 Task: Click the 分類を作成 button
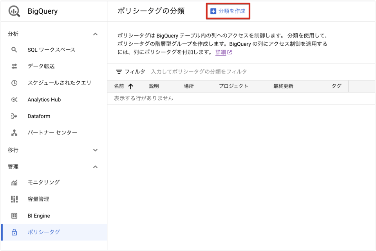(x=228, y=11)
